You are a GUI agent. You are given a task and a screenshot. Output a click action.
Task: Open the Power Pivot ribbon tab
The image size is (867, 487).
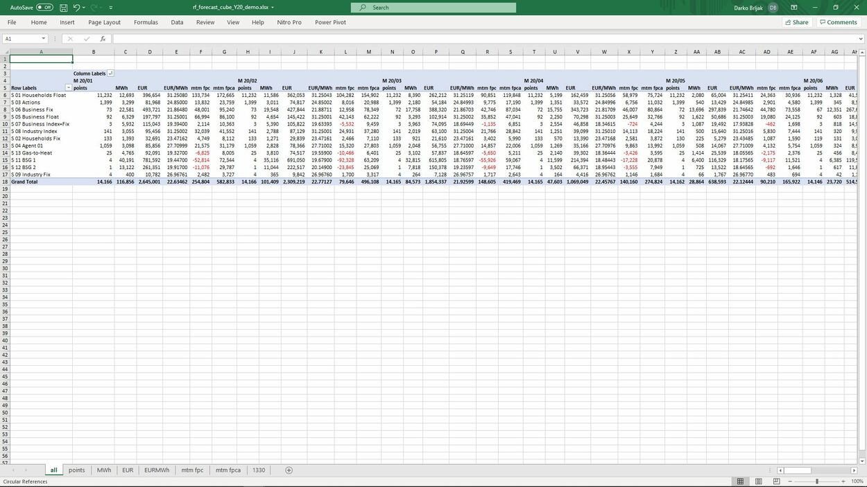click(x=330, y=22)
